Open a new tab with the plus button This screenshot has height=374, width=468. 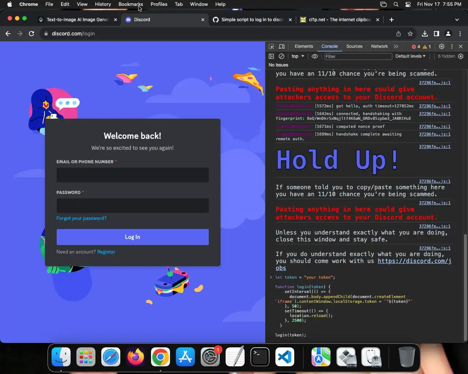[x=392, y=20]
